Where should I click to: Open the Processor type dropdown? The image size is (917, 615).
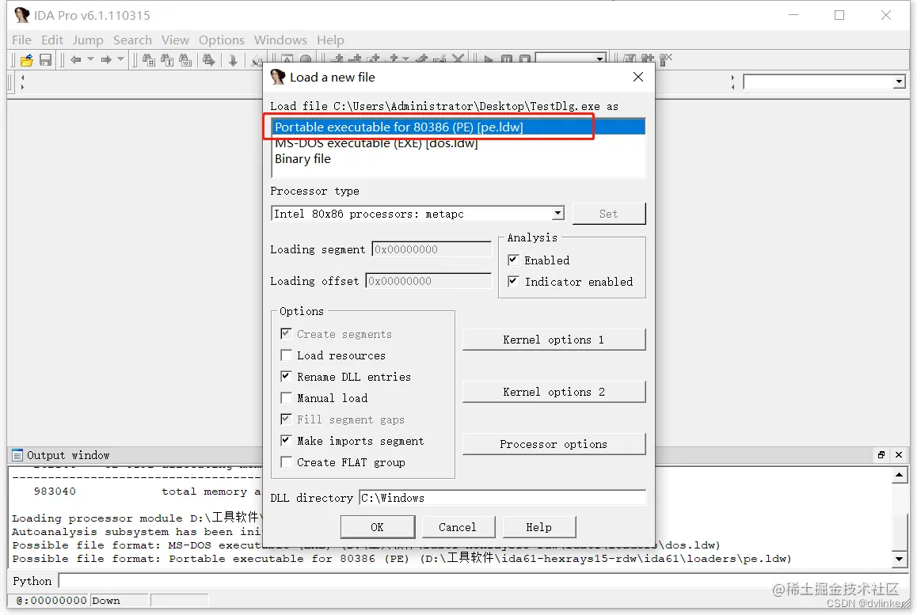tap(558, 214)
